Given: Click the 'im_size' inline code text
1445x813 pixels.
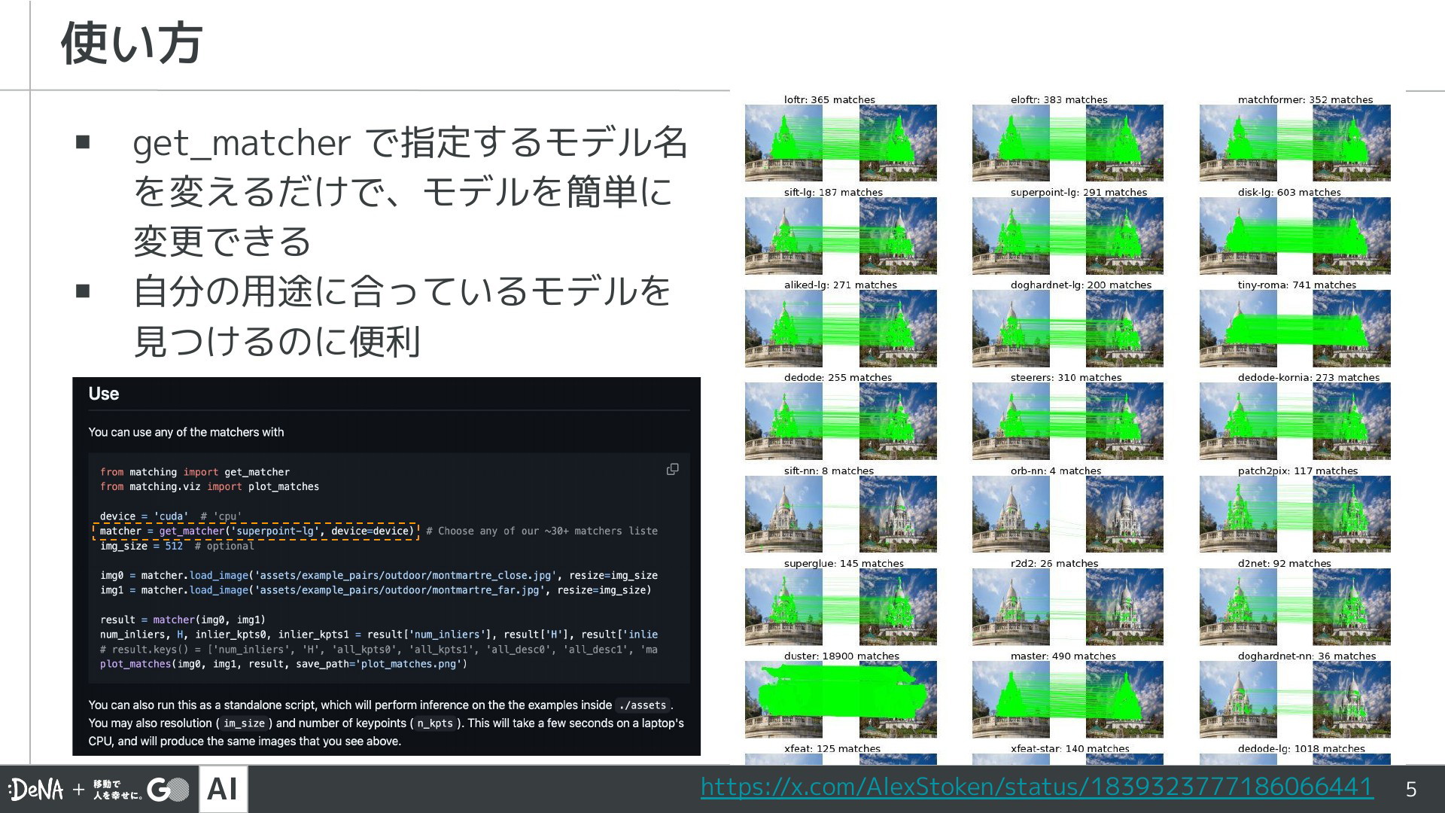Looking at the screenshot, I should (x=244, y=723).
